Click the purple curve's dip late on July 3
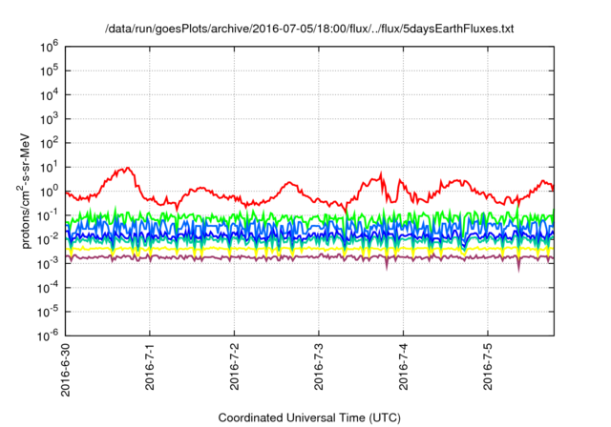 click(387, 267)
